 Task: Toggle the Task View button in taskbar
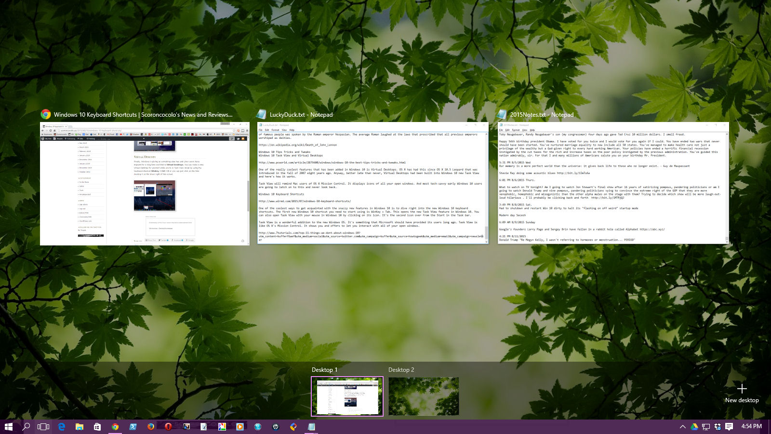(43, 426)
